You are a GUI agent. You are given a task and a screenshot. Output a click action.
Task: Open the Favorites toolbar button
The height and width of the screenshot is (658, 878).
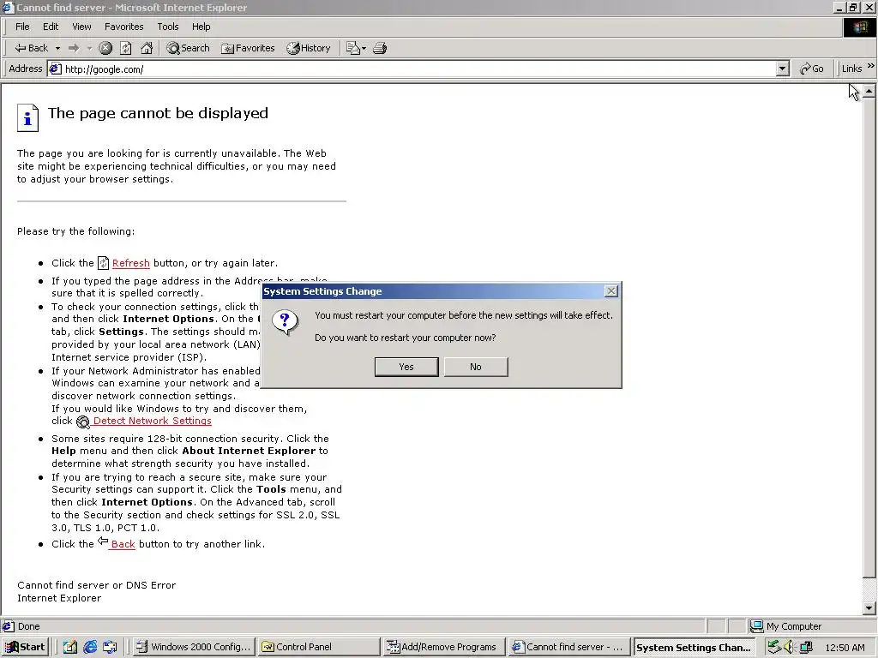(248, 48)
